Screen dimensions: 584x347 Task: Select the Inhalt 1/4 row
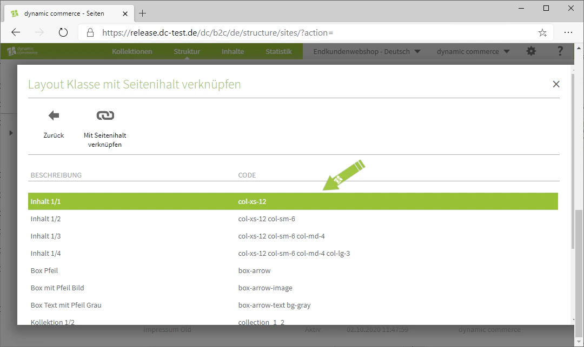(x=293, y=254)
